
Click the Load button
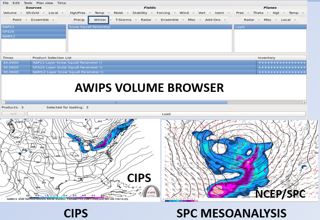[167, 114]
